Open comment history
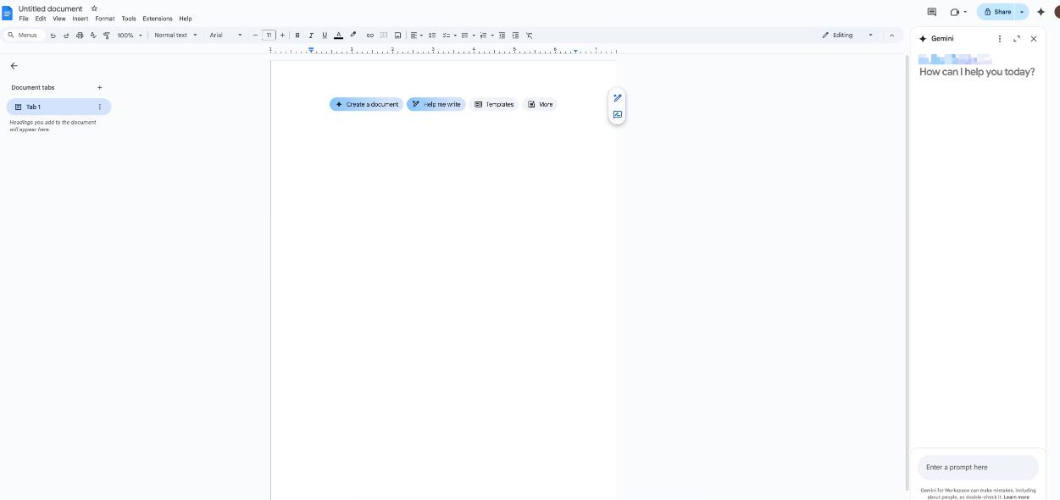Image resolution: width=1060 pixels, height=500 pixels. [932, 12]
